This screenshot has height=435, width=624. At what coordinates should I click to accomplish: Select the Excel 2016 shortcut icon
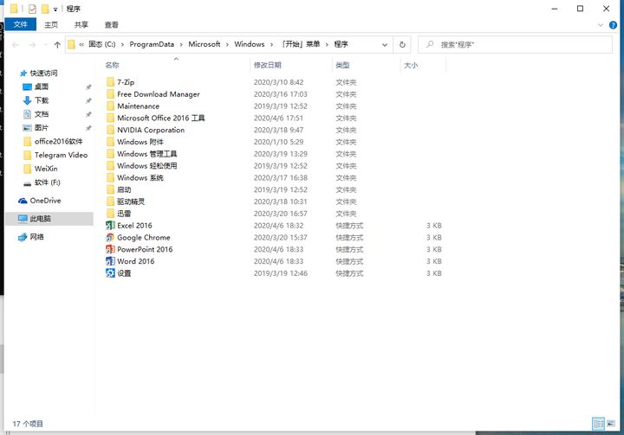tap(110, 226)
